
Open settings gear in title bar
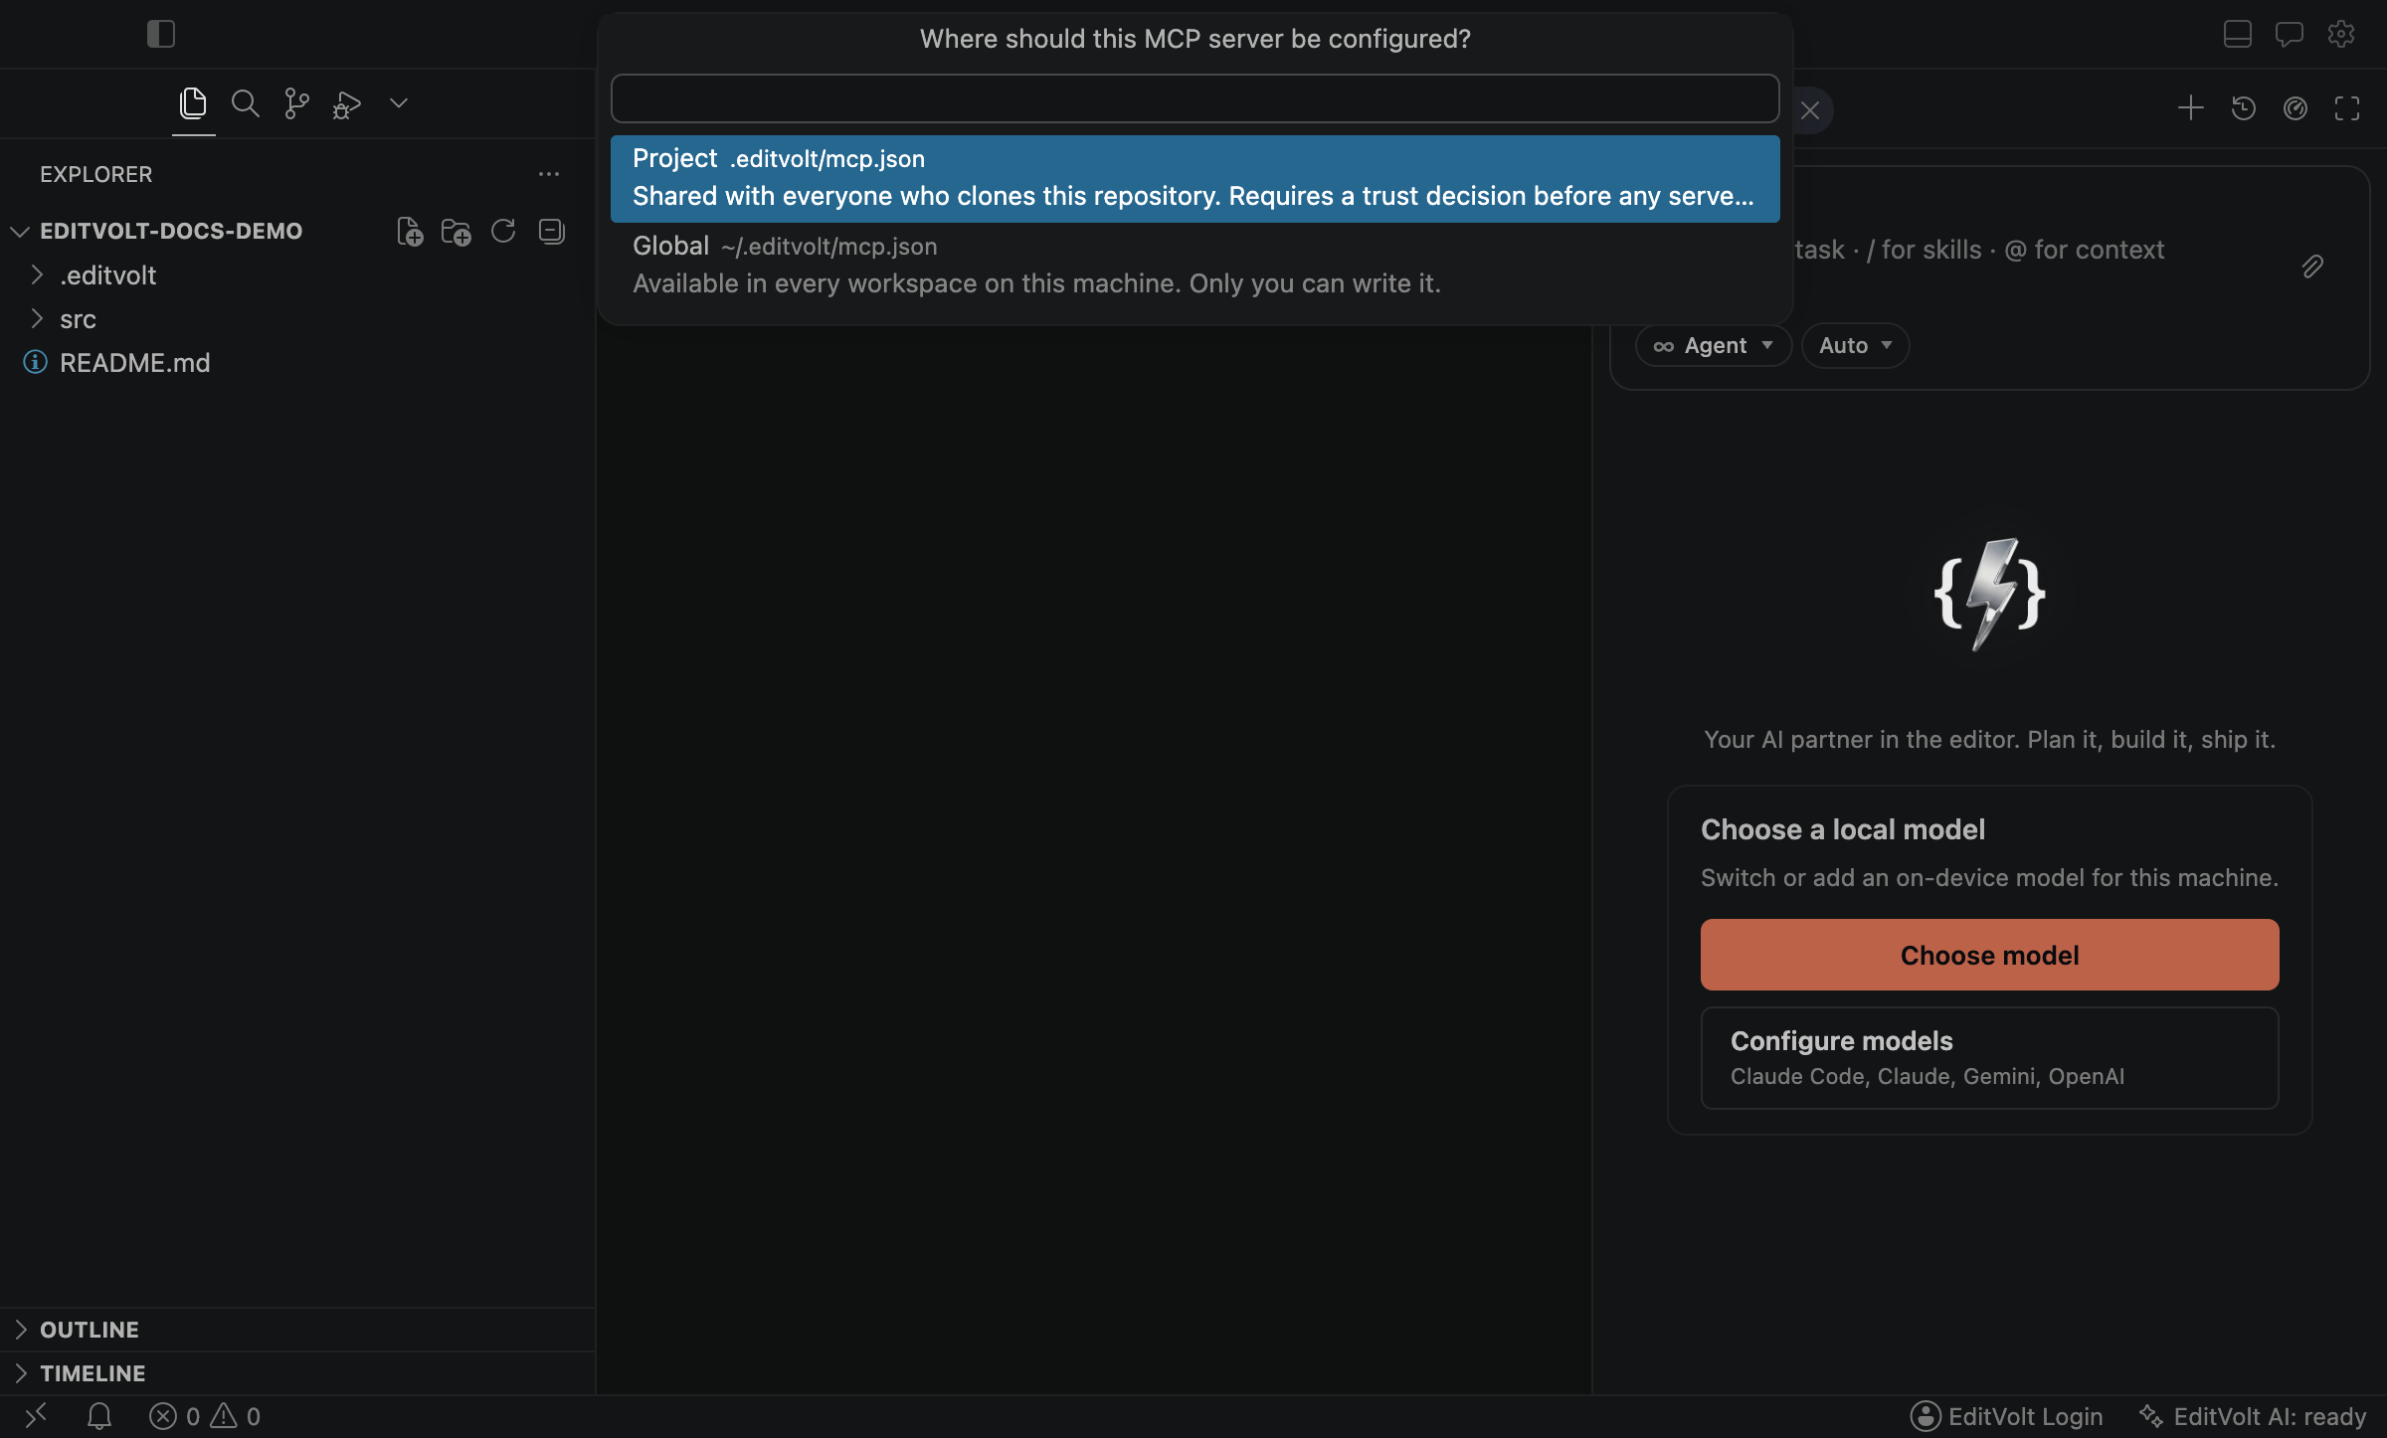click(x=2341, y=34)
